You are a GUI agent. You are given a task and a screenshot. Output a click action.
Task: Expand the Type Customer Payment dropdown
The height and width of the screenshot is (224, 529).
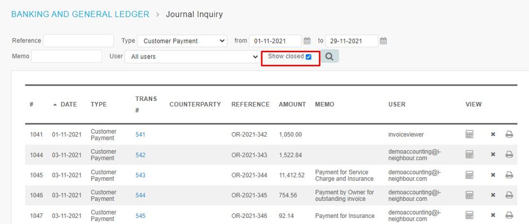(x=182, y=41)
